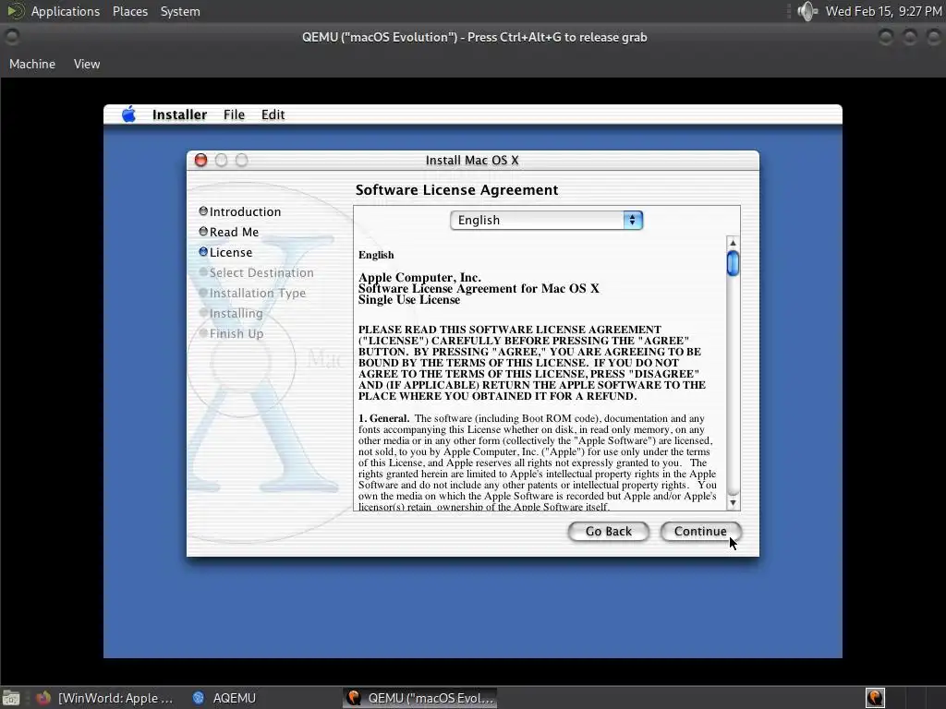The height and width of the screenshot is (709, 946).
Task: Open the QEMU View menu
Action: pos(87,64)
